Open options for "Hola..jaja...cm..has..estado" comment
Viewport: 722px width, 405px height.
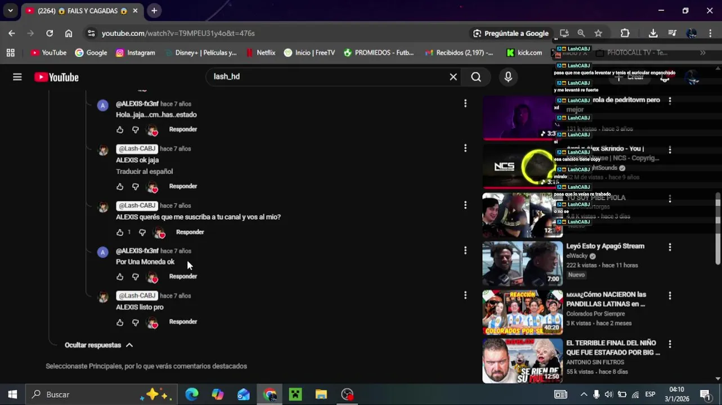(x=465, y=103)
